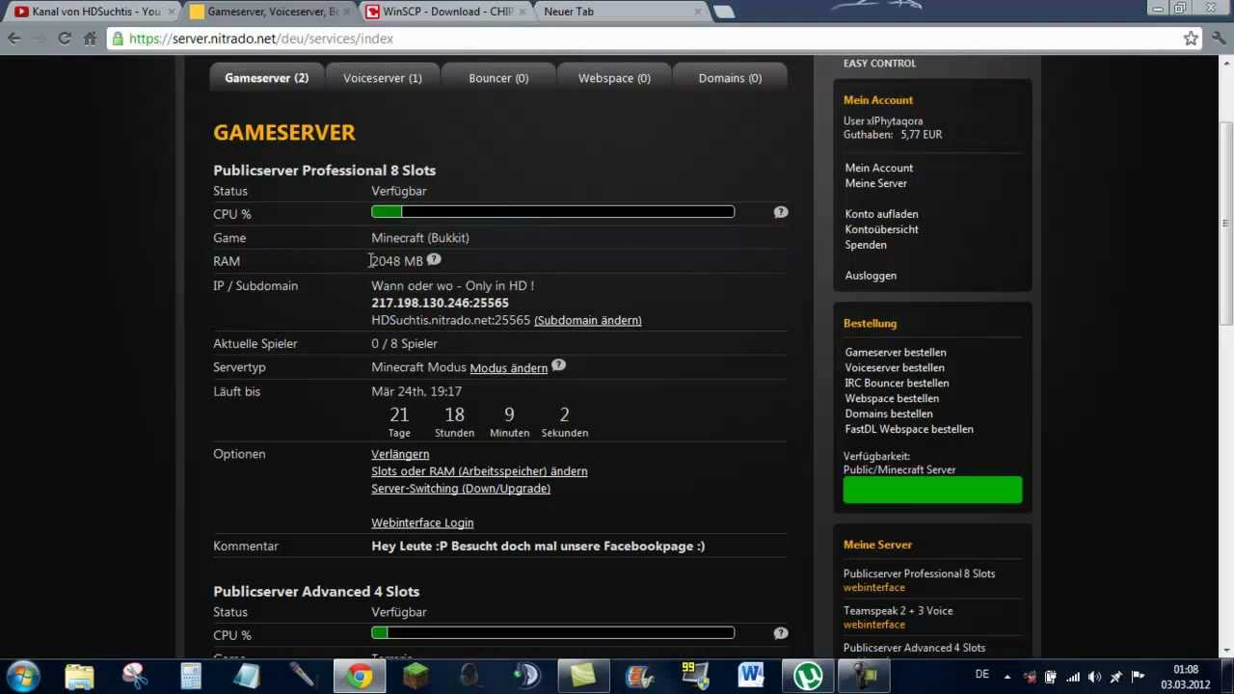Viewport: 1234px width, 694px height.
Task: Click FastDL Webspace bestellen link
Action: 909,430
